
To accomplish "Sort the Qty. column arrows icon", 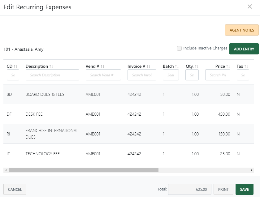I will [x=197, y=66].
